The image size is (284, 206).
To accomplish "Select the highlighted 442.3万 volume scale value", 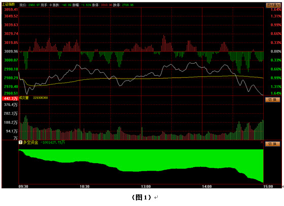I will pos(10,98).
